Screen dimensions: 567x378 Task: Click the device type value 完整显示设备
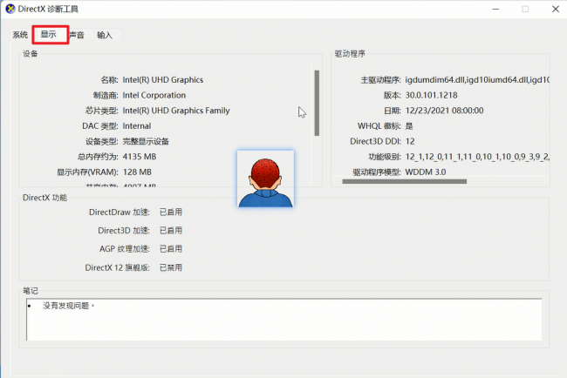146,141
